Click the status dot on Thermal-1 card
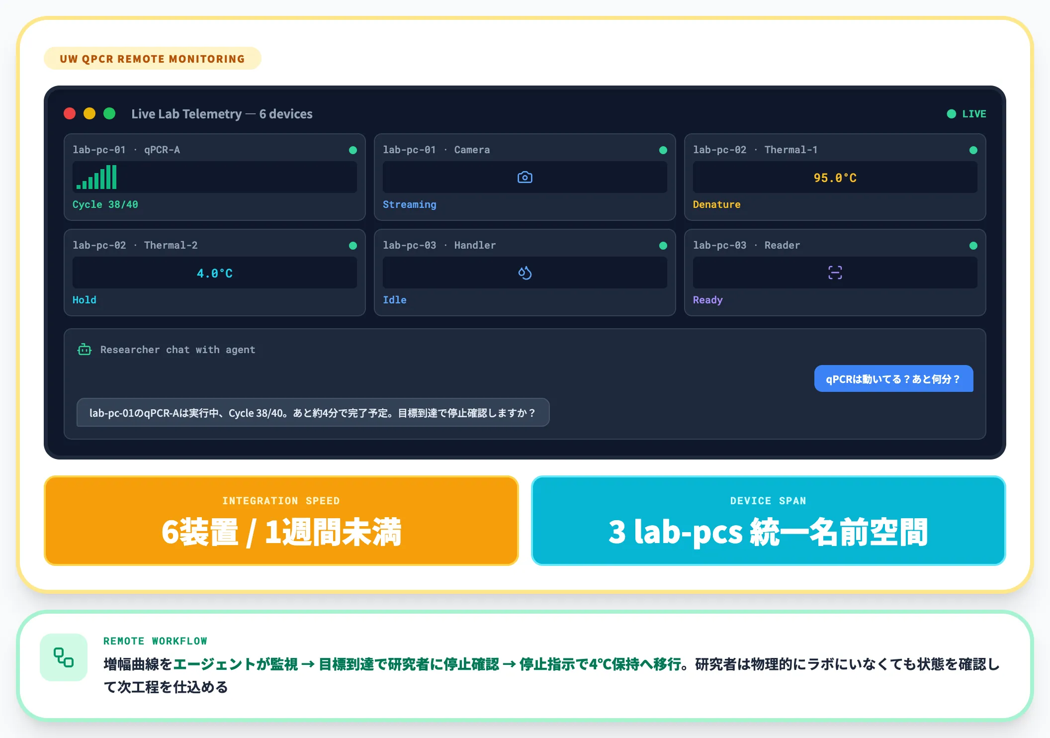The width and height of the screenshot is (1050, 738). [x=973, y=150]
